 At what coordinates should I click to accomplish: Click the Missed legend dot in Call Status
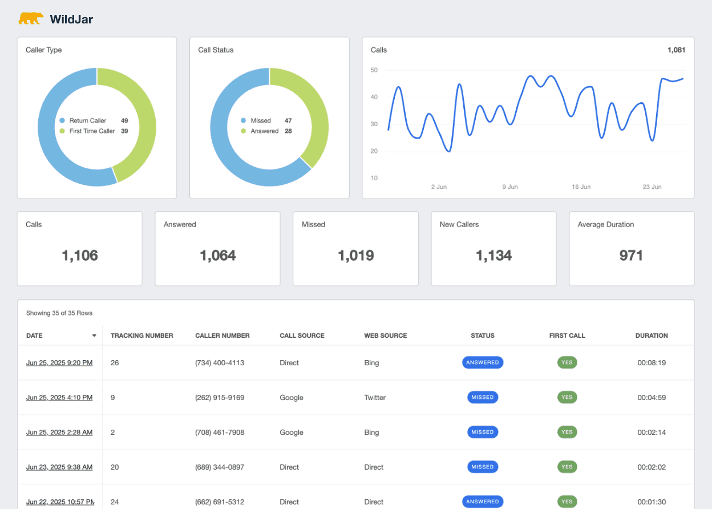point(243,120)
